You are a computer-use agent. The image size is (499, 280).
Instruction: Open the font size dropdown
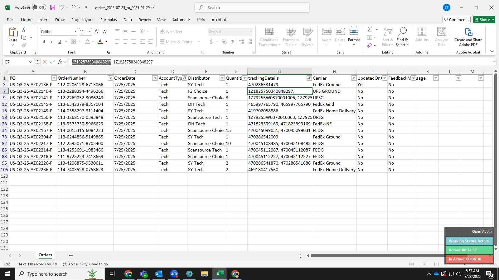90,32
